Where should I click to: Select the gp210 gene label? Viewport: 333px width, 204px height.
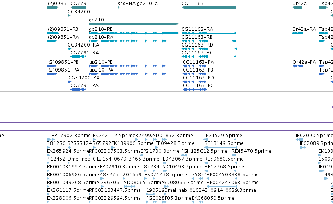(96, 20)
